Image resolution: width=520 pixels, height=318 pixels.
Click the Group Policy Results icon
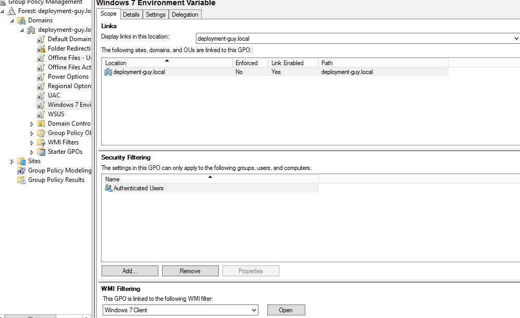pos(21,180)
